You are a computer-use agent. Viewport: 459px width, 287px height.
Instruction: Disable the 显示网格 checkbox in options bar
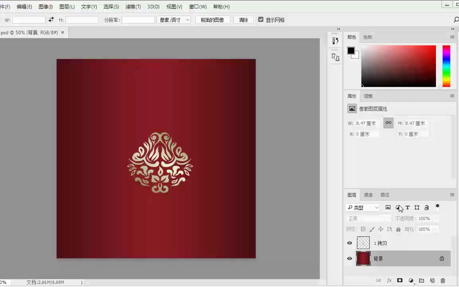click(261, 20)
